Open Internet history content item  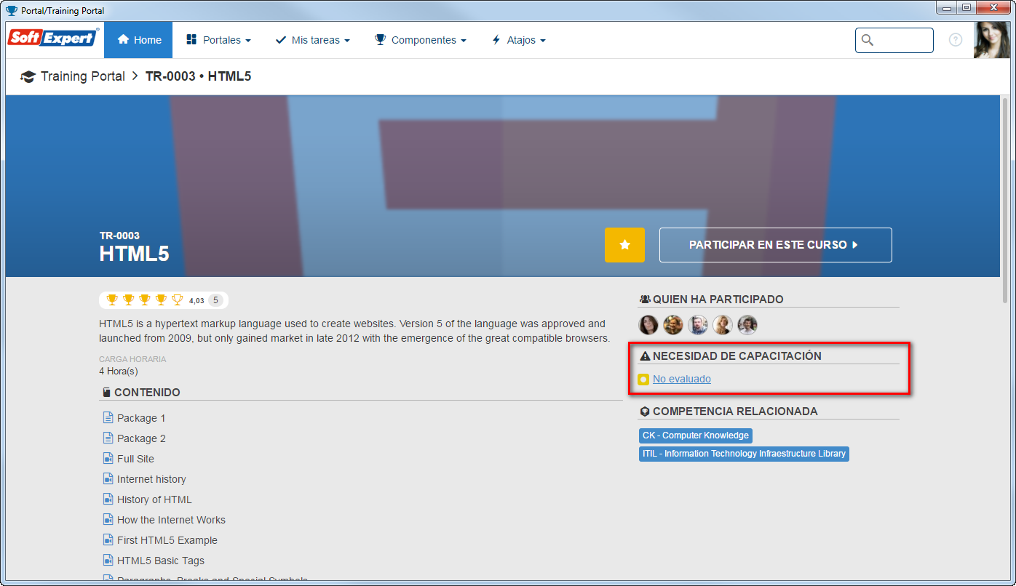click(x=151, y=479)
